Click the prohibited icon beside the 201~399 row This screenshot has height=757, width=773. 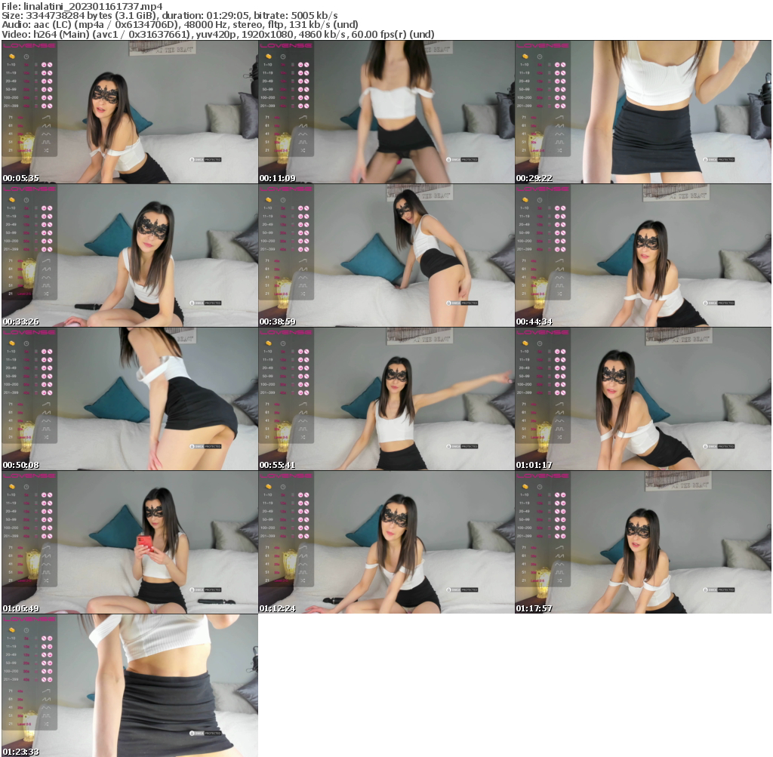[49, 106]
